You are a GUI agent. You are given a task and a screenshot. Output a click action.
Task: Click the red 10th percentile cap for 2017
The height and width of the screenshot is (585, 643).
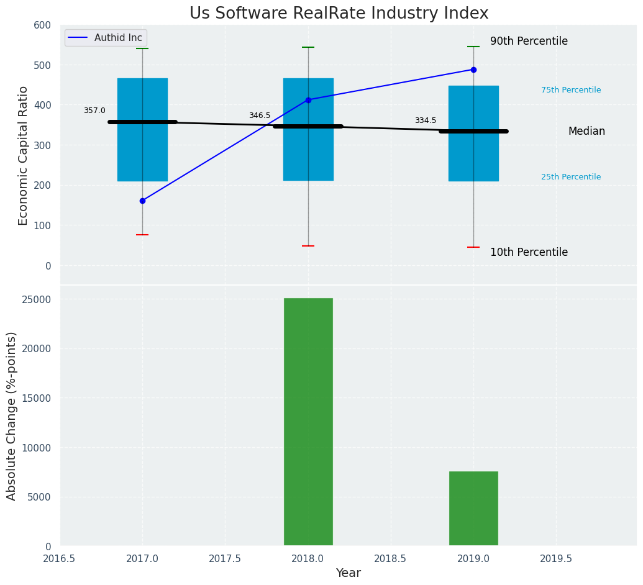tap(142, 235)
